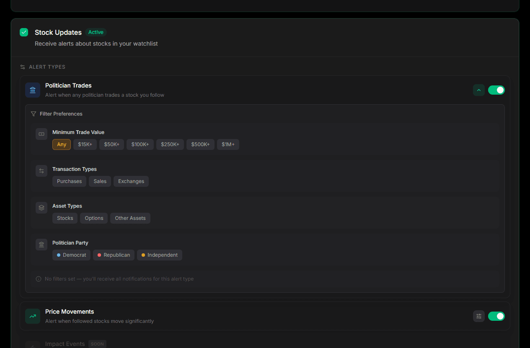Choose the Purchases transaction type
The image size is (530, 348).
click(69, 181)
